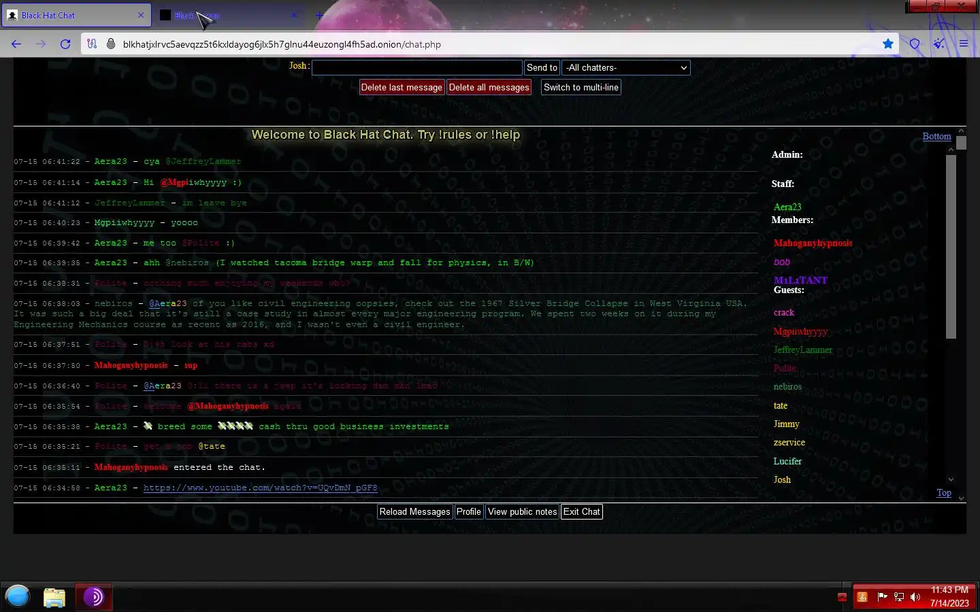Click the Reload Messages button
The image size is (980, 612).
(x=414, y=511)
